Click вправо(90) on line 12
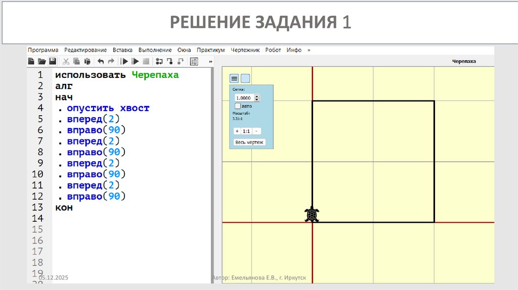The height and width of the screenshot is (290, 518). point(96,197)
